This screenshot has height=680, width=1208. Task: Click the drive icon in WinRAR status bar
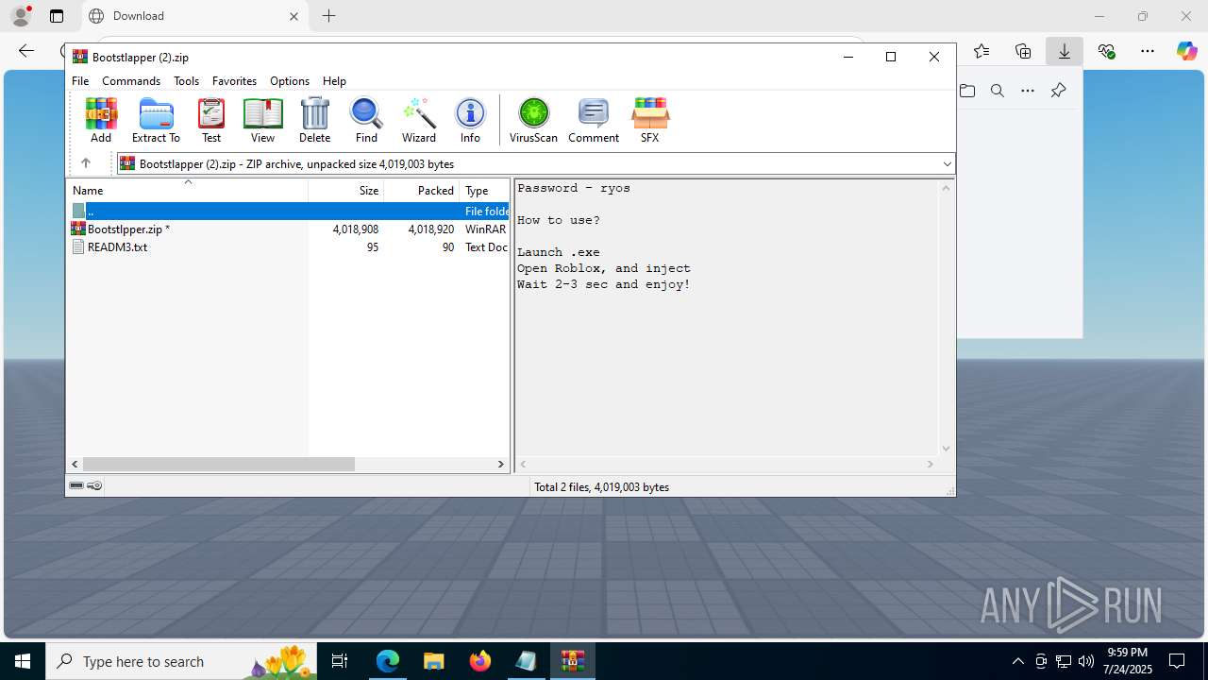[76, 485]
